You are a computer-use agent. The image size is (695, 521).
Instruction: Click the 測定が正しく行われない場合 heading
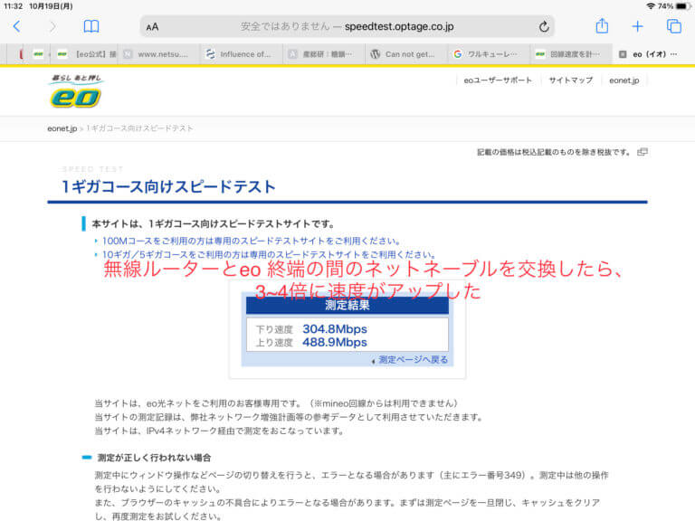tap(154, 458)
